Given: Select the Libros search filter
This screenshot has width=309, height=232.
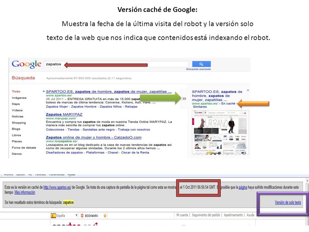Looking at the screenshot, I should coord(16,135).
